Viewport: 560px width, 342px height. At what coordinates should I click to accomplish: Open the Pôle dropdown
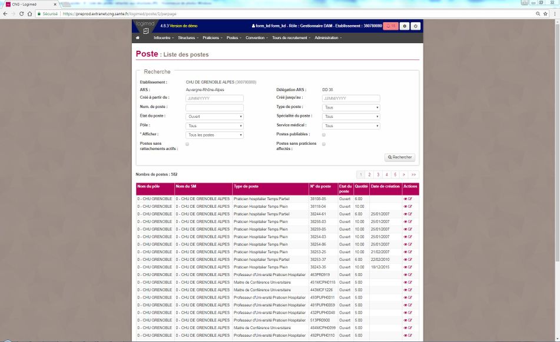[215, 125]
